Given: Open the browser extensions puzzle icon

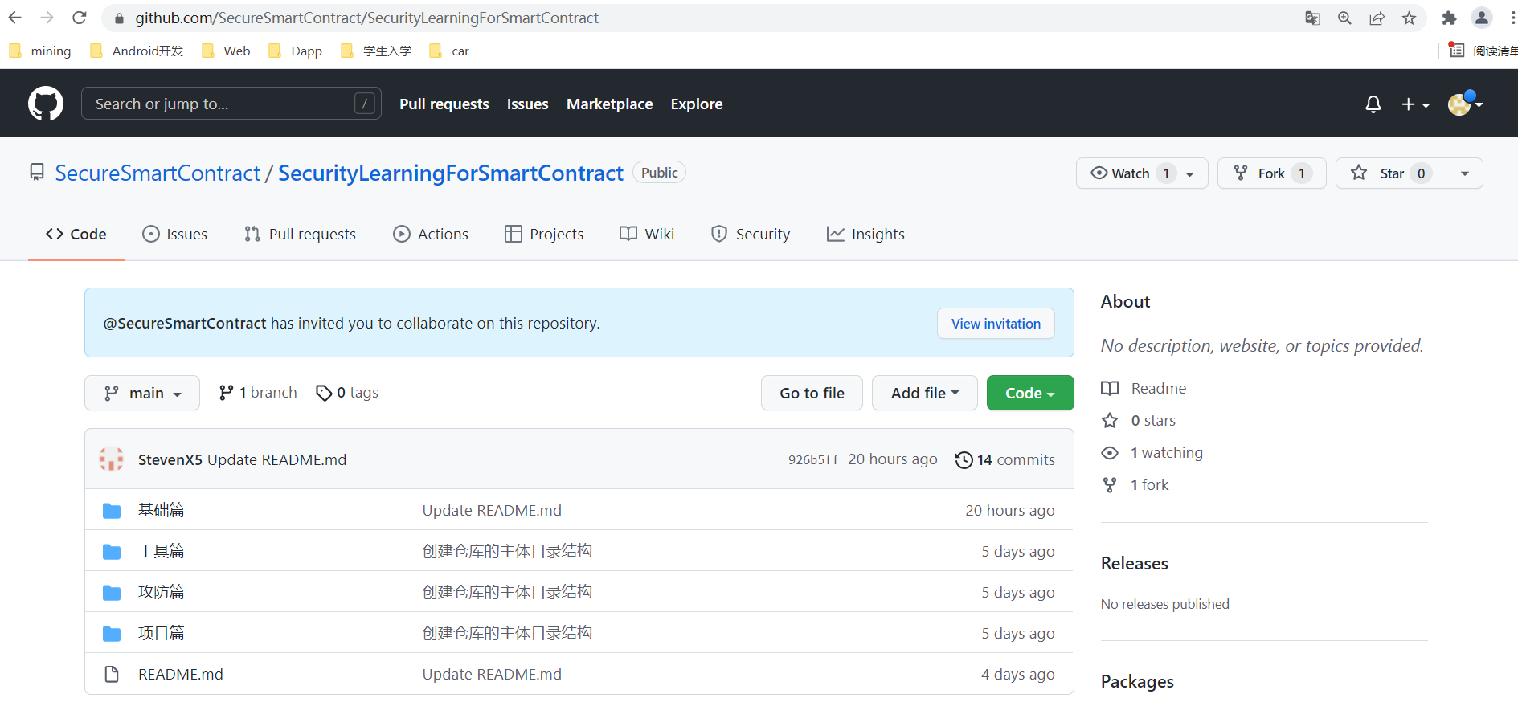Looking at the screenshot, I should (1449, 18).
